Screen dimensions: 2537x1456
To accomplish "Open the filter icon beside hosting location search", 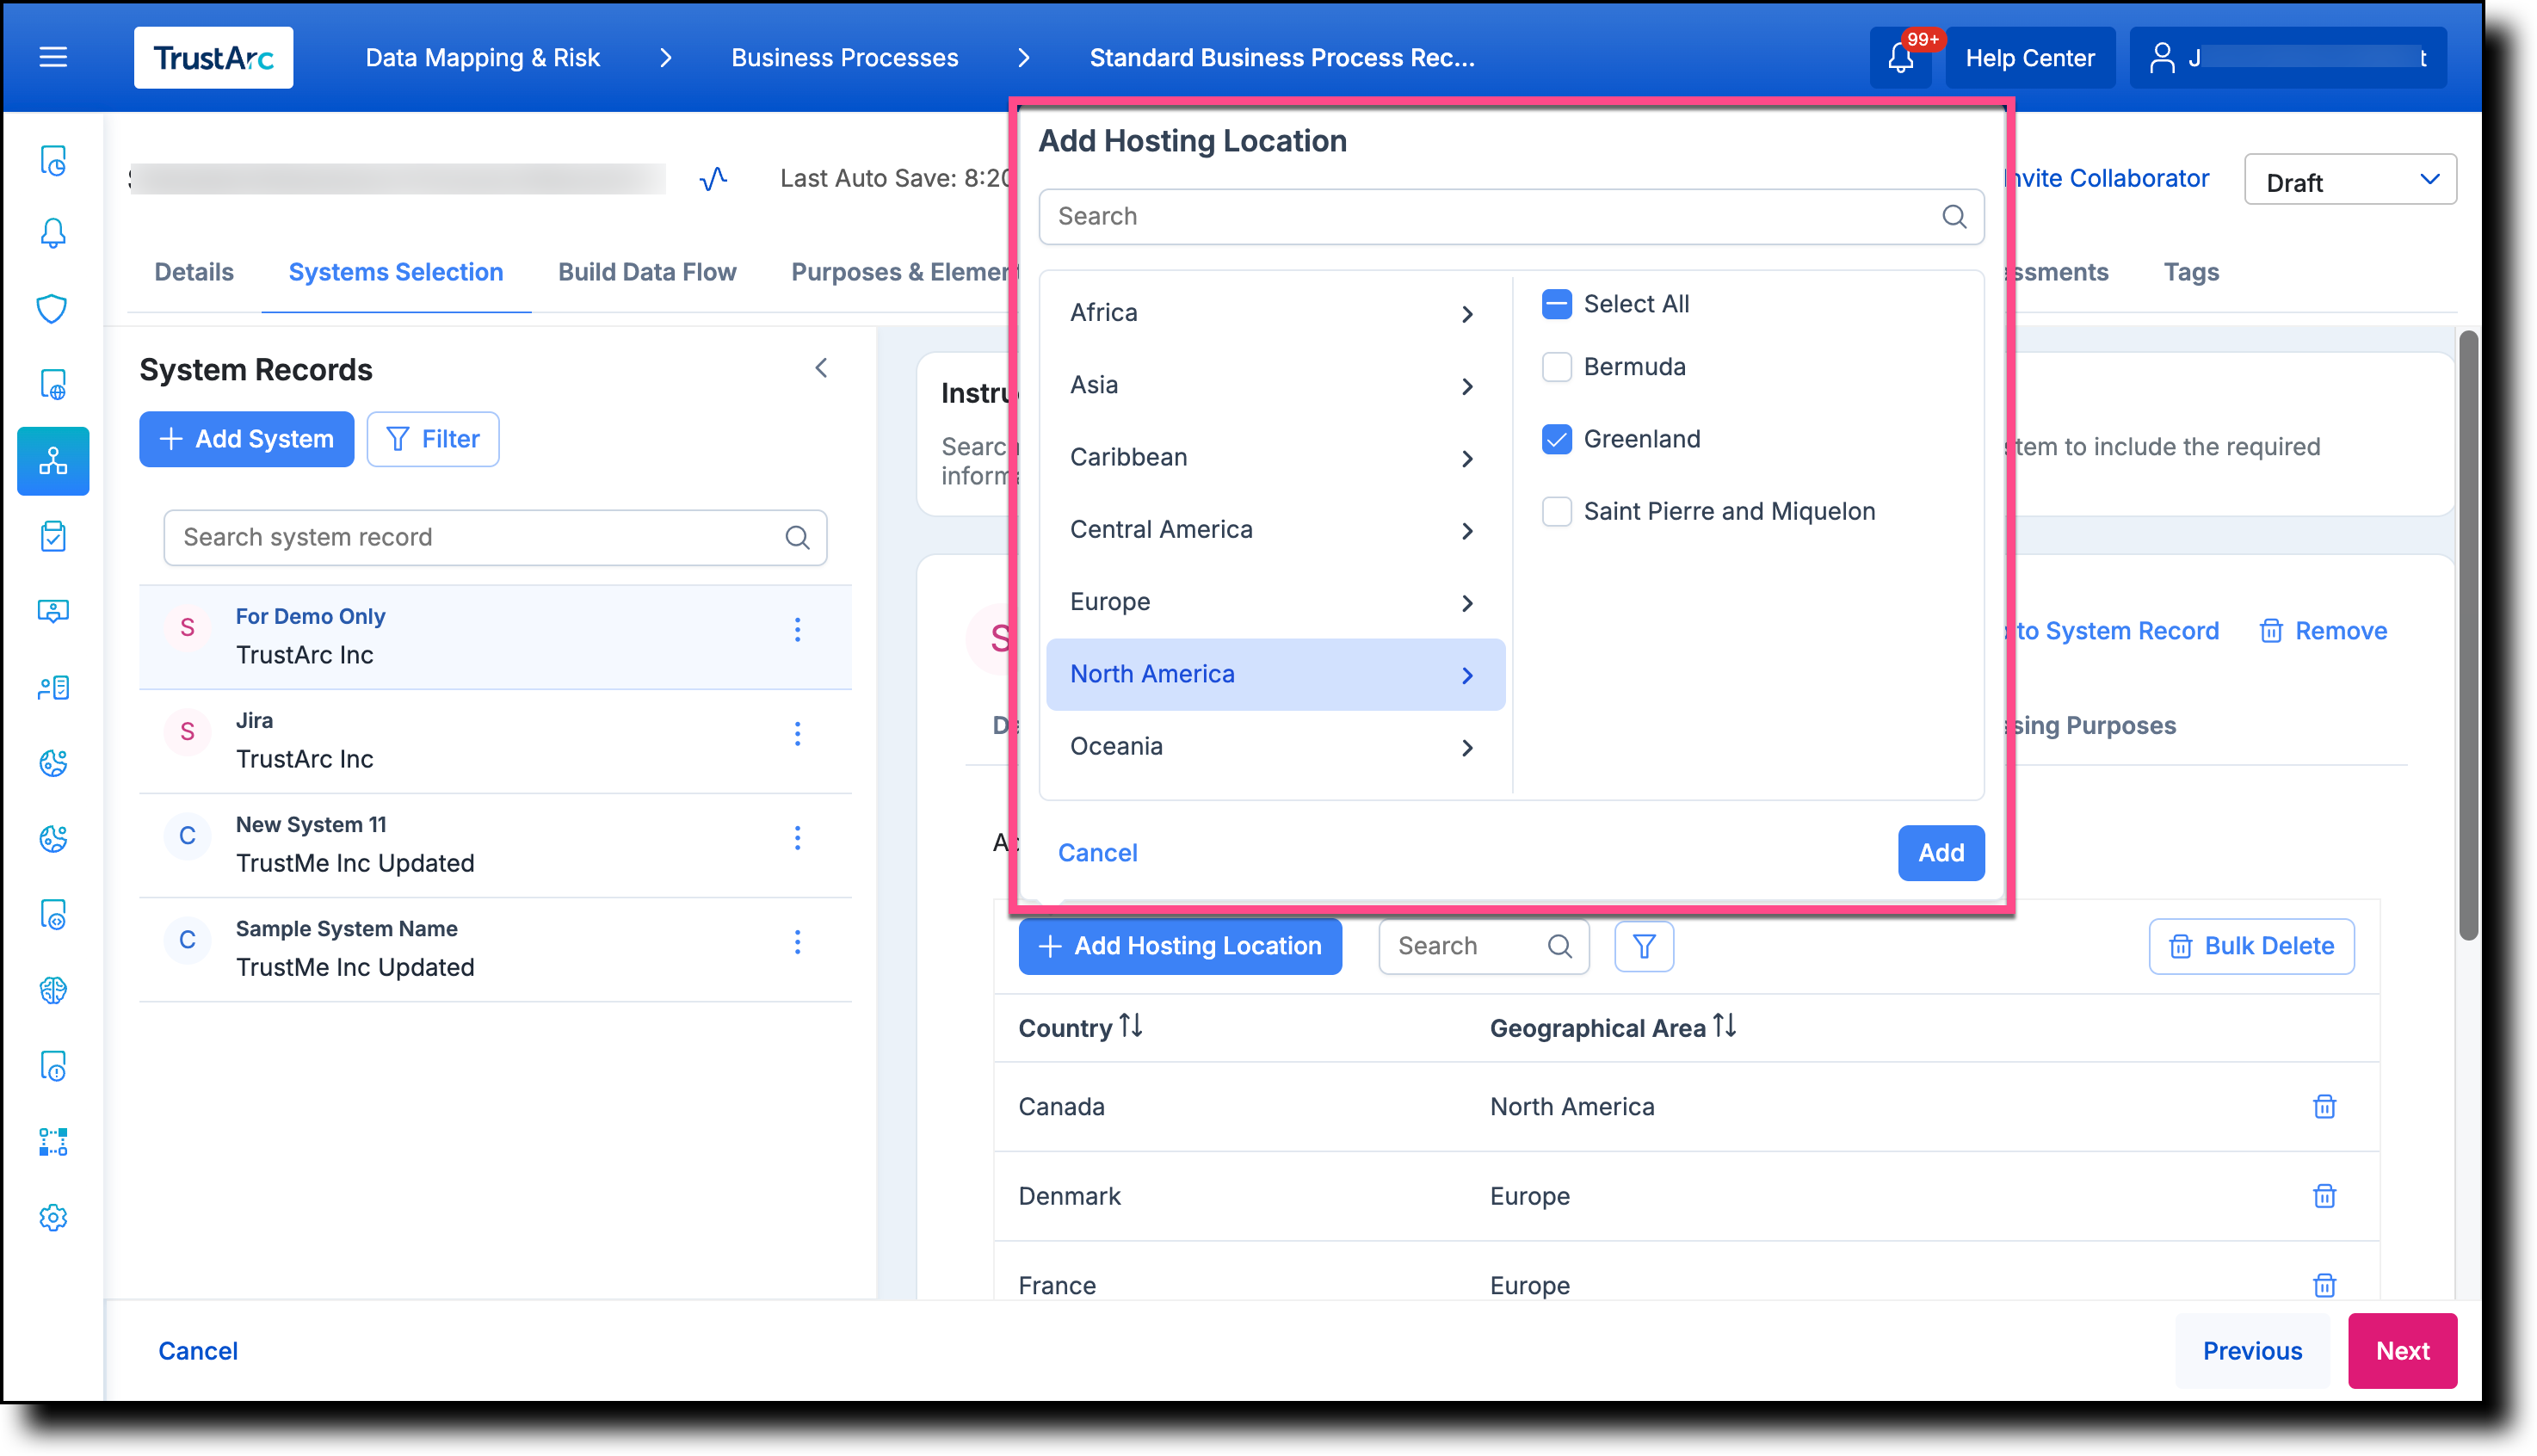I will pos(1643,946).
